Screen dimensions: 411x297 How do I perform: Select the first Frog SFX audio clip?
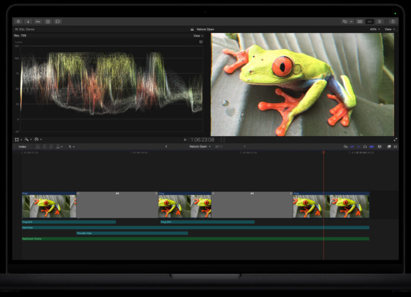point(69,222)
